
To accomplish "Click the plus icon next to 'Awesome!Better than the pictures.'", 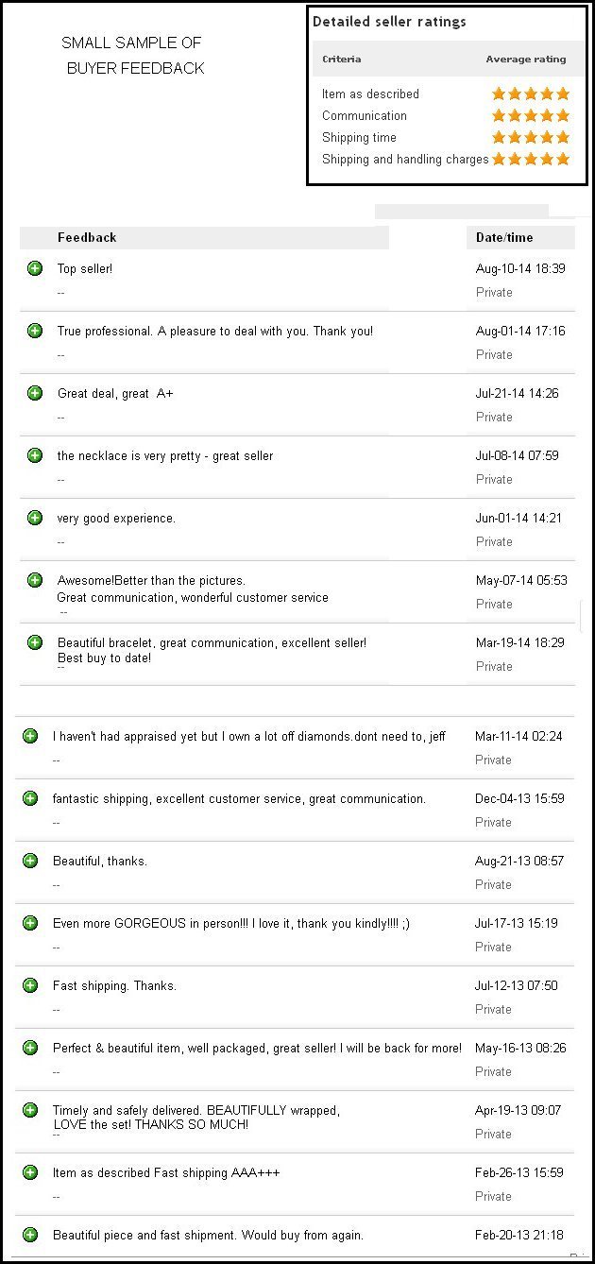I will tap(35, 580).
